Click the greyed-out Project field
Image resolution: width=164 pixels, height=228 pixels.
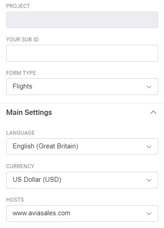82,20
